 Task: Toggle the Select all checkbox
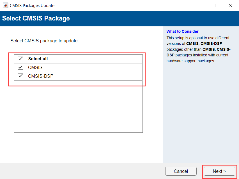click(20, 59)
